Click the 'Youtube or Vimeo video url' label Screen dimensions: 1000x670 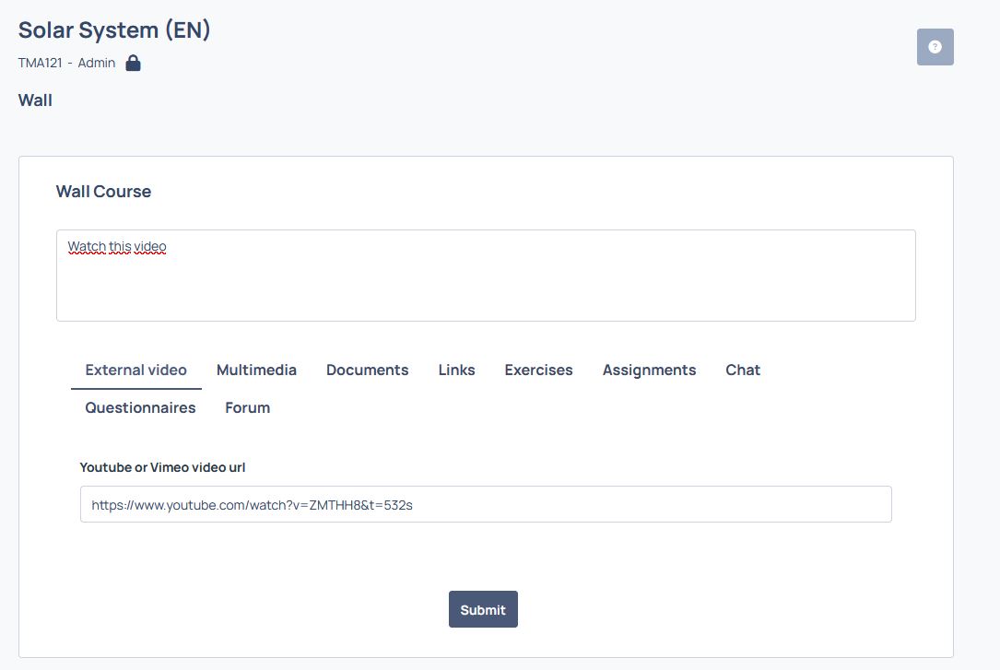click(x=162, y=467)
